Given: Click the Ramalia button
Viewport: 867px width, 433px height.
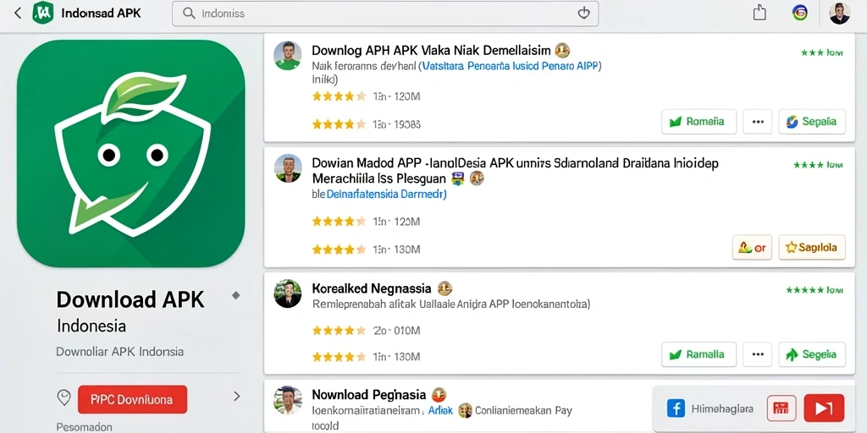Looking at the screenshot, I should (699, 354).
